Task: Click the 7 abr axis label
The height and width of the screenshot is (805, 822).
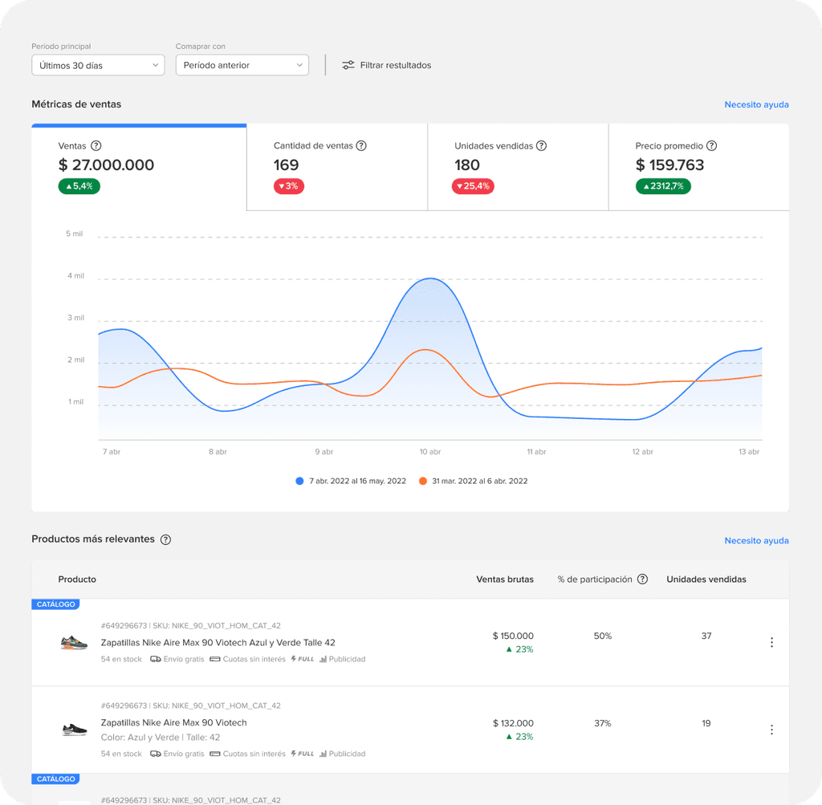Action: pyautogui.click(x=111, y=452)
